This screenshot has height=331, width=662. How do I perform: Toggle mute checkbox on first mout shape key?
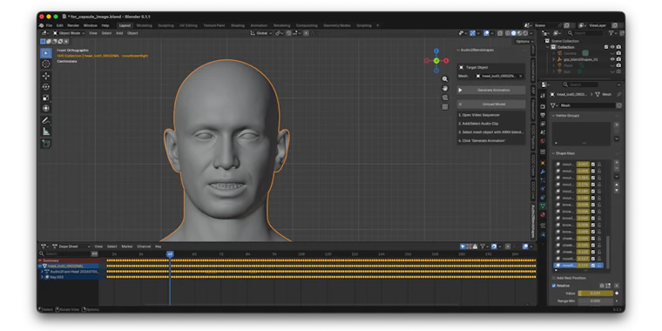593,165
